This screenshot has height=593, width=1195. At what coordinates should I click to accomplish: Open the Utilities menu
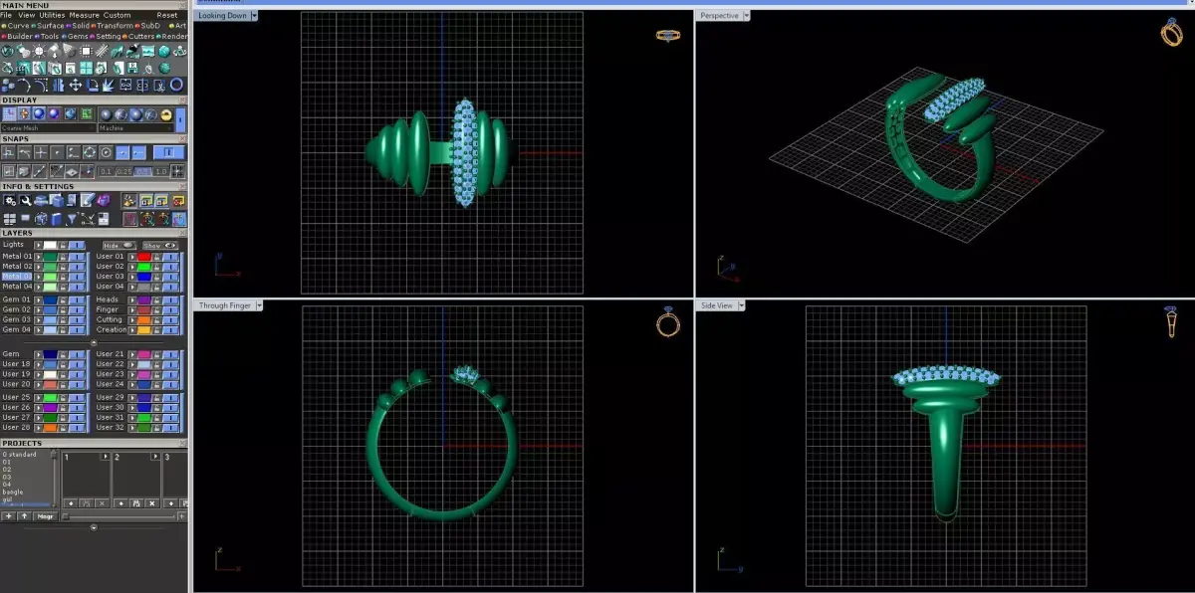[52, 15]
